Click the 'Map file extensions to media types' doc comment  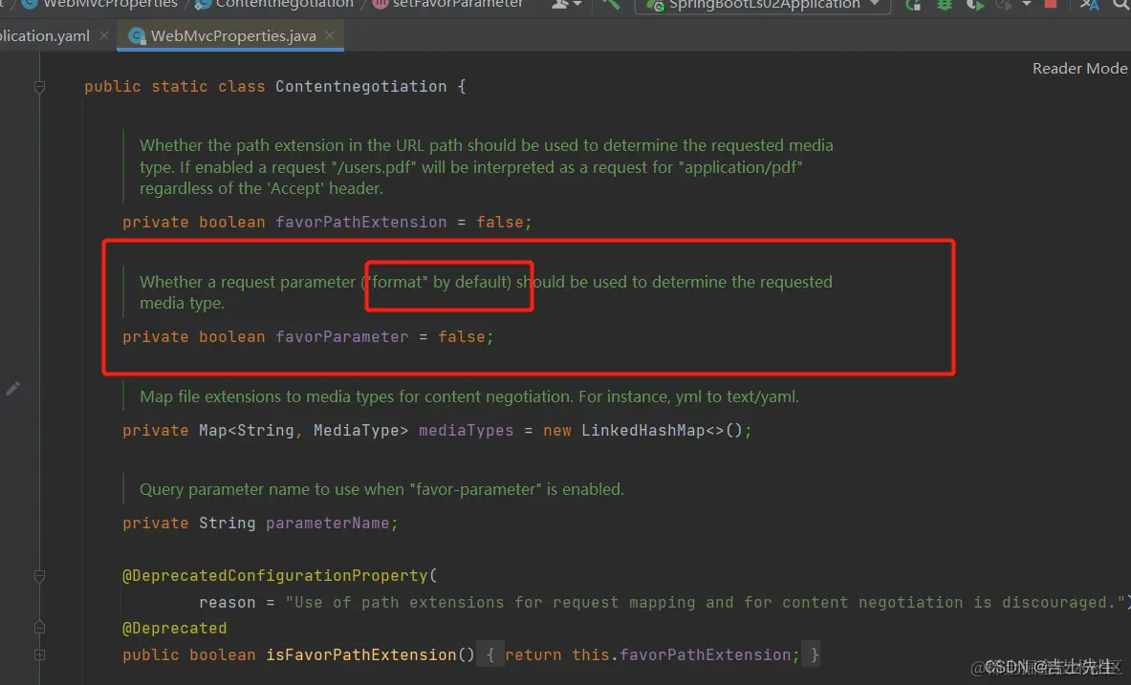point(468,396)
